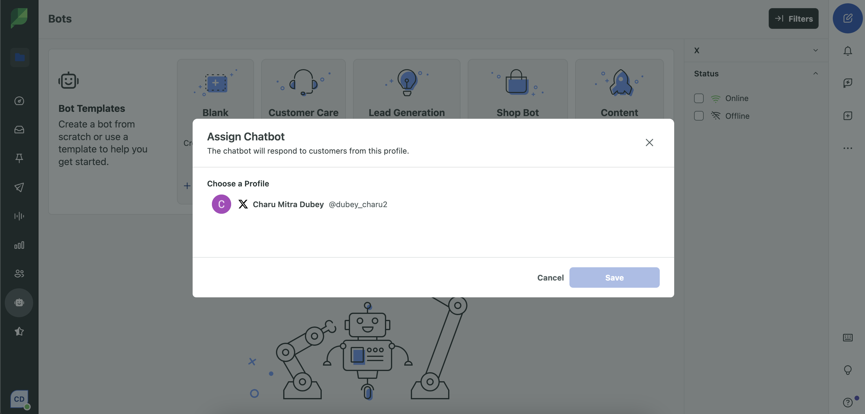Click the lightning chat bubble icon
865x414 pixels.
point(848,83)
